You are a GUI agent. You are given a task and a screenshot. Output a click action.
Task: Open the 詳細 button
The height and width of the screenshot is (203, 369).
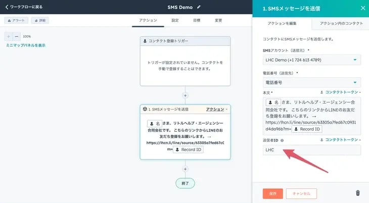click(x=40, y=21)
